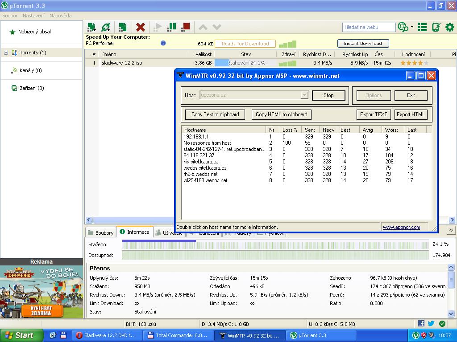The width and height of the screenshot is (457, 342).
Task: Click the Facebook icon in the status bar
Action: [421, 323]
